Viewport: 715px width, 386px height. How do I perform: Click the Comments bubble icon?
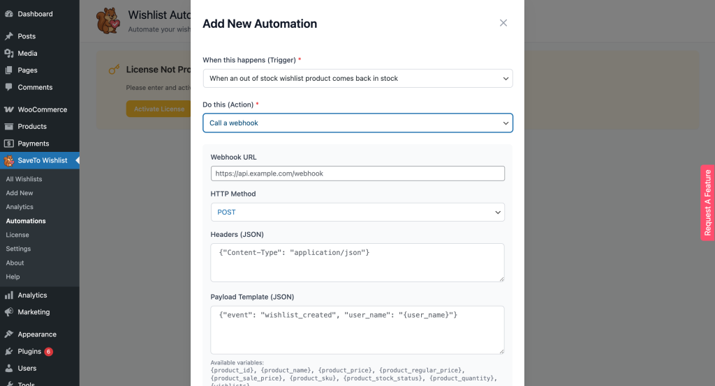[9, 87]
